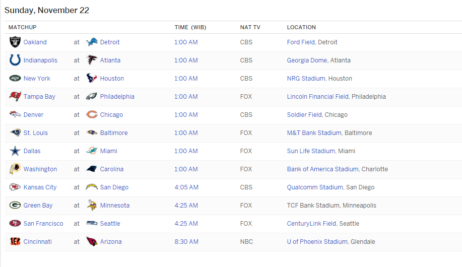Click the Atlanta Falcons logo icon

[x=92, y=60]
